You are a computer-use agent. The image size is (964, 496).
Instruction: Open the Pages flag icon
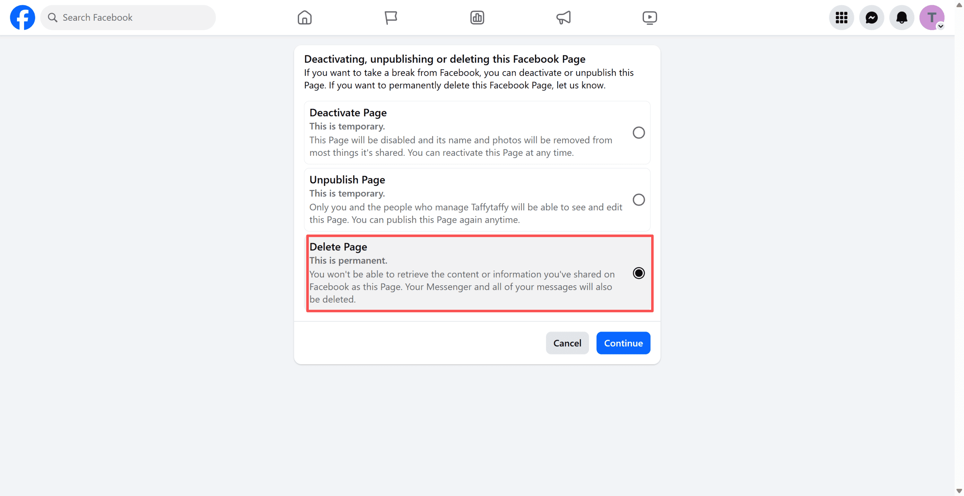[x=390, y=17]
